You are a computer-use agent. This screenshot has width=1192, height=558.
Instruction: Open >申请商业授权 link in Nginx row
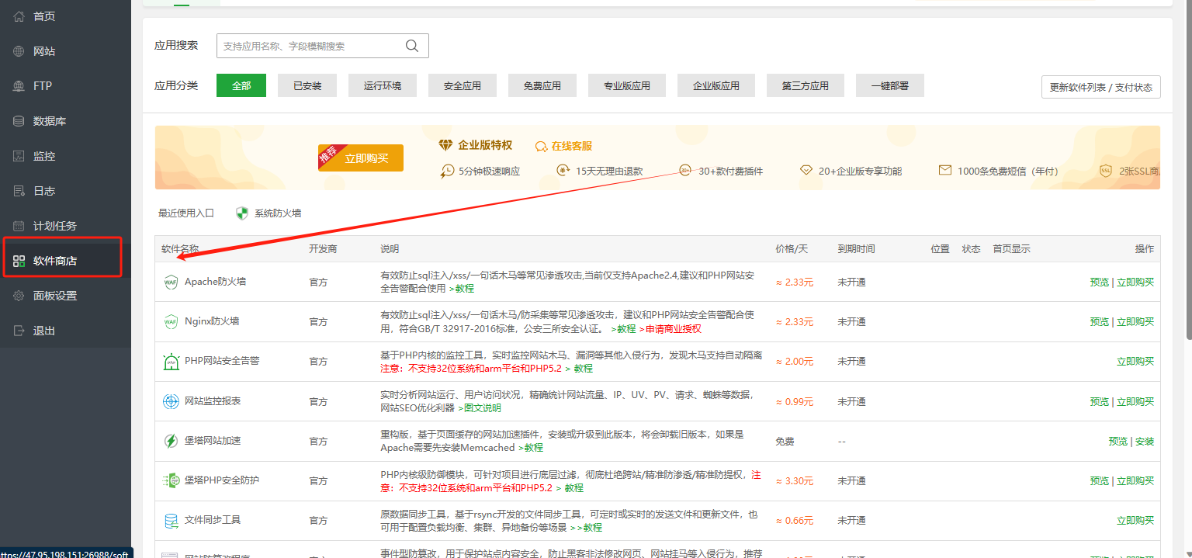coord(670,328)
